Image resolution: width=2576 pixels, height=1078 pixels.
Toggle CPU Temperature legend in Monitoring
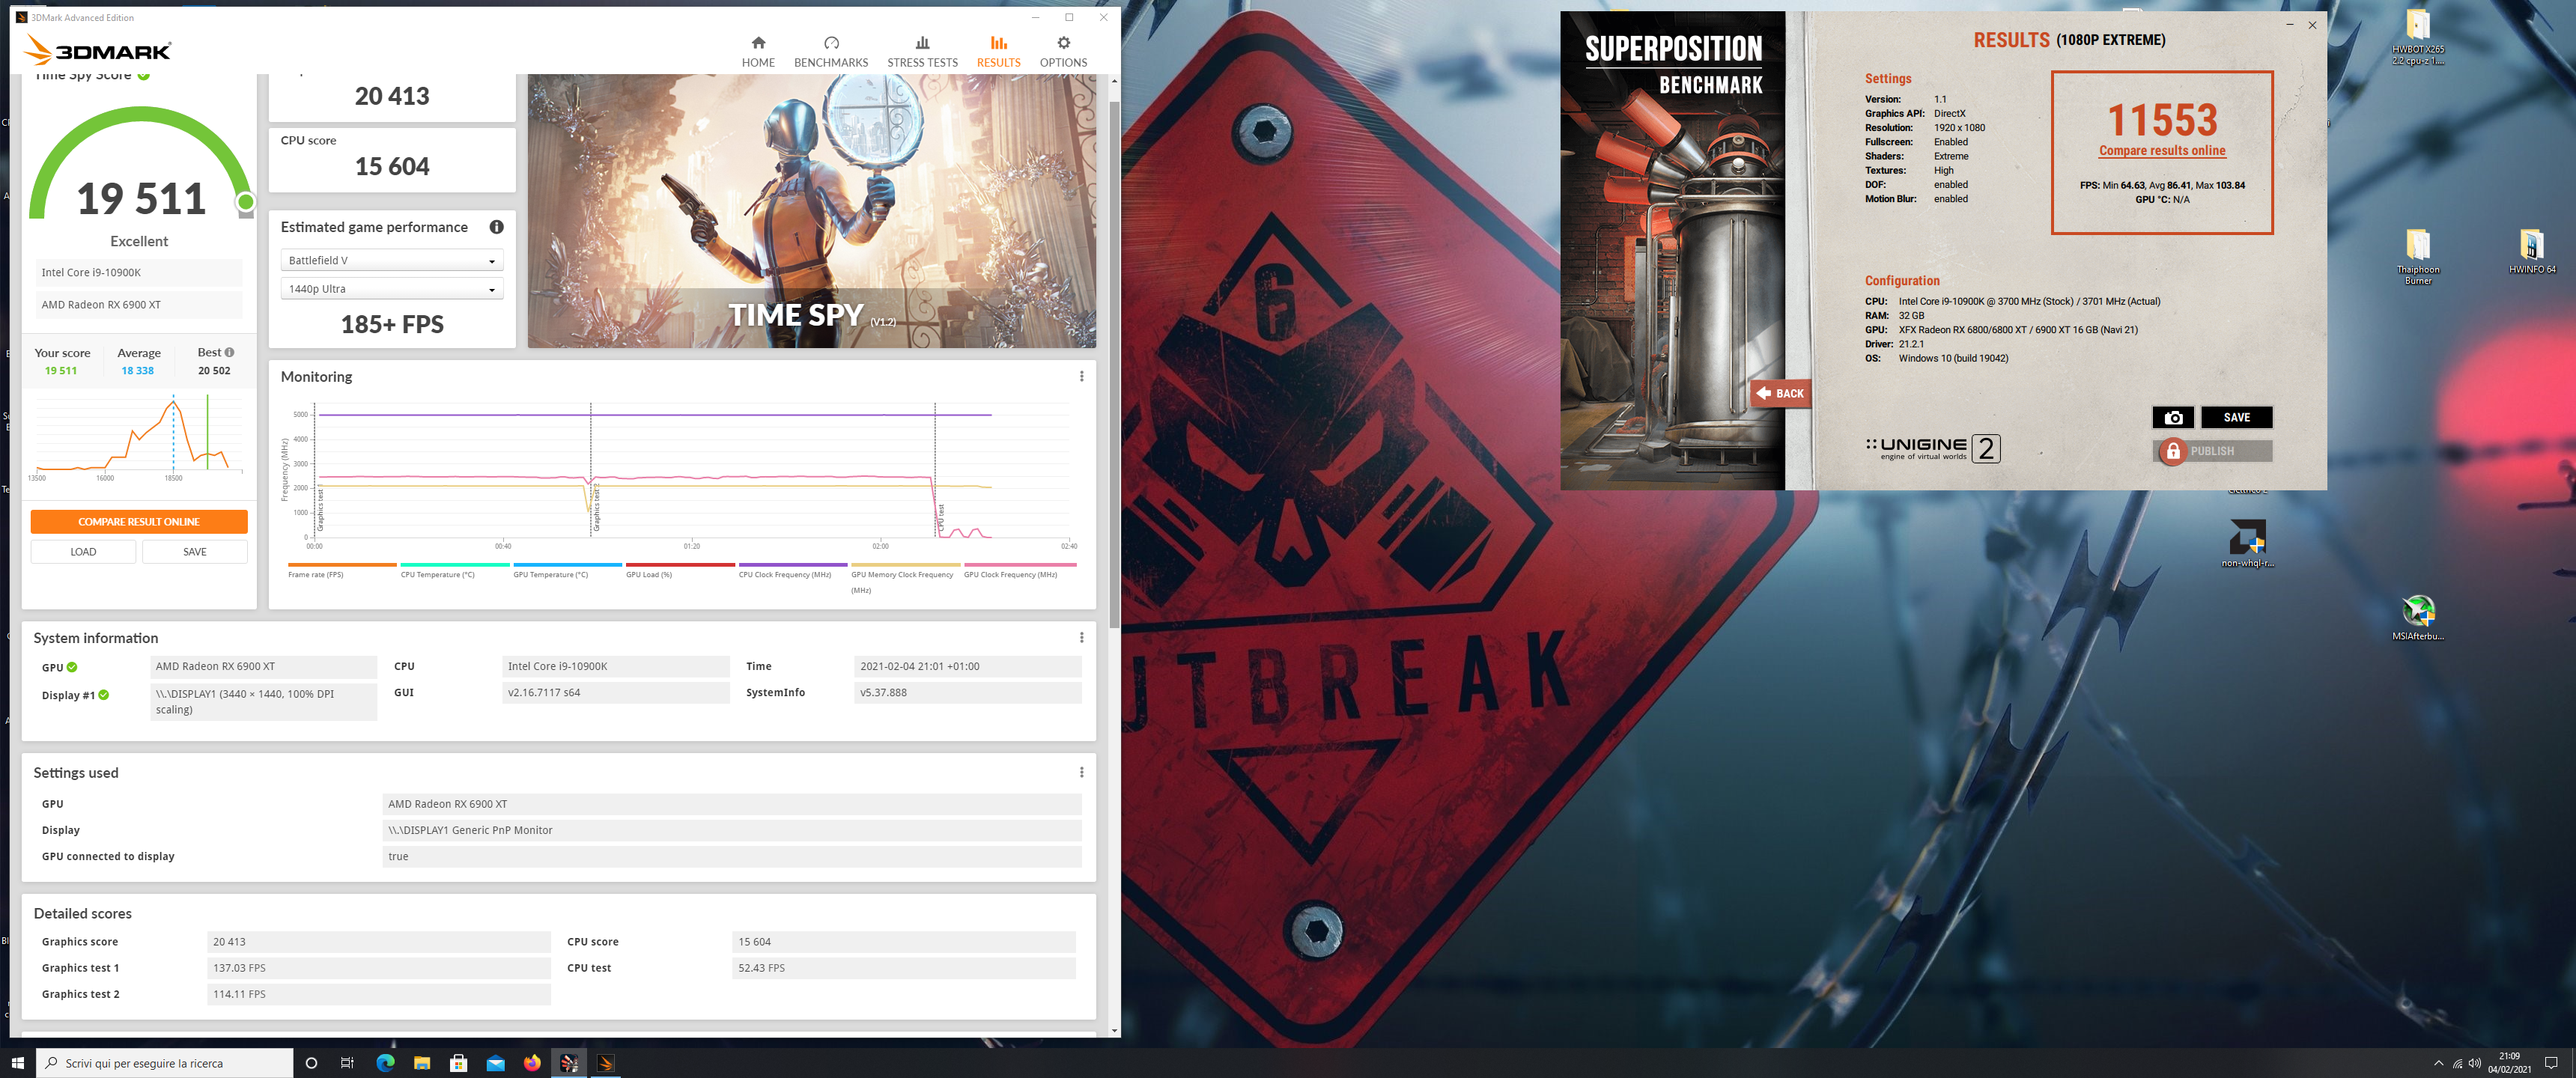point(455,571)
